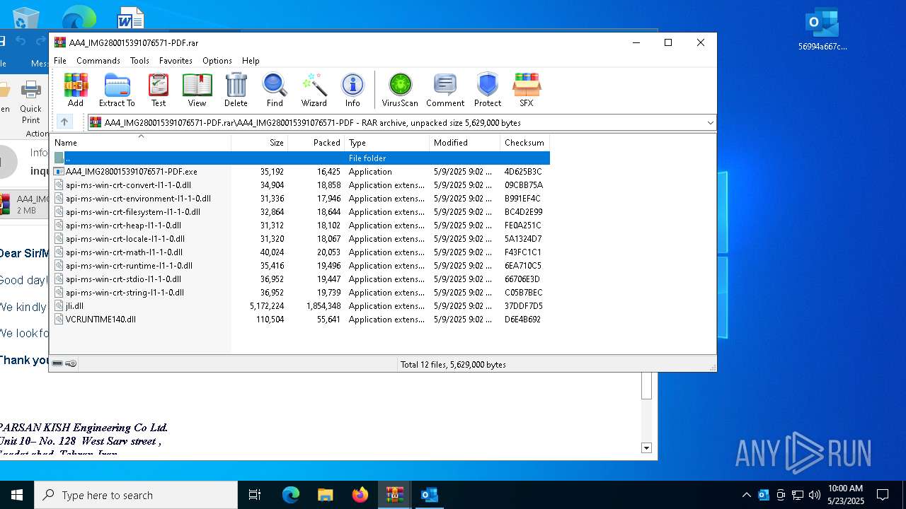Select api-ms-win-crt-locale-l1-1-0.dll
This screenshot has height=509, width=906.
point(300,239)
